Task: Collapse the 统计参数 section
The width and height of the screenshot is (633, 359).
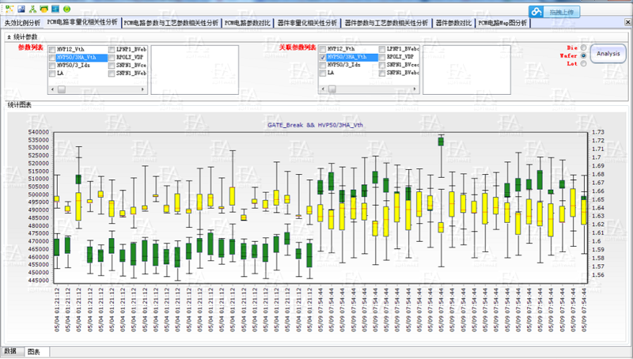Action: click(x=9, y=36)
